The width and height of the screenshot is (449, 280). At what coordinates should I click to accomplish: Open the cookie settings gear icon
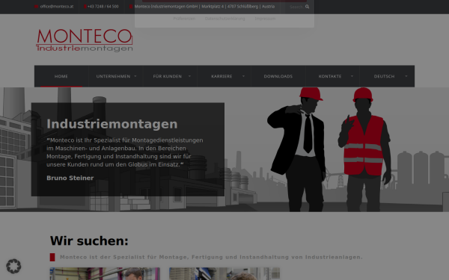(x=13, y=267)
